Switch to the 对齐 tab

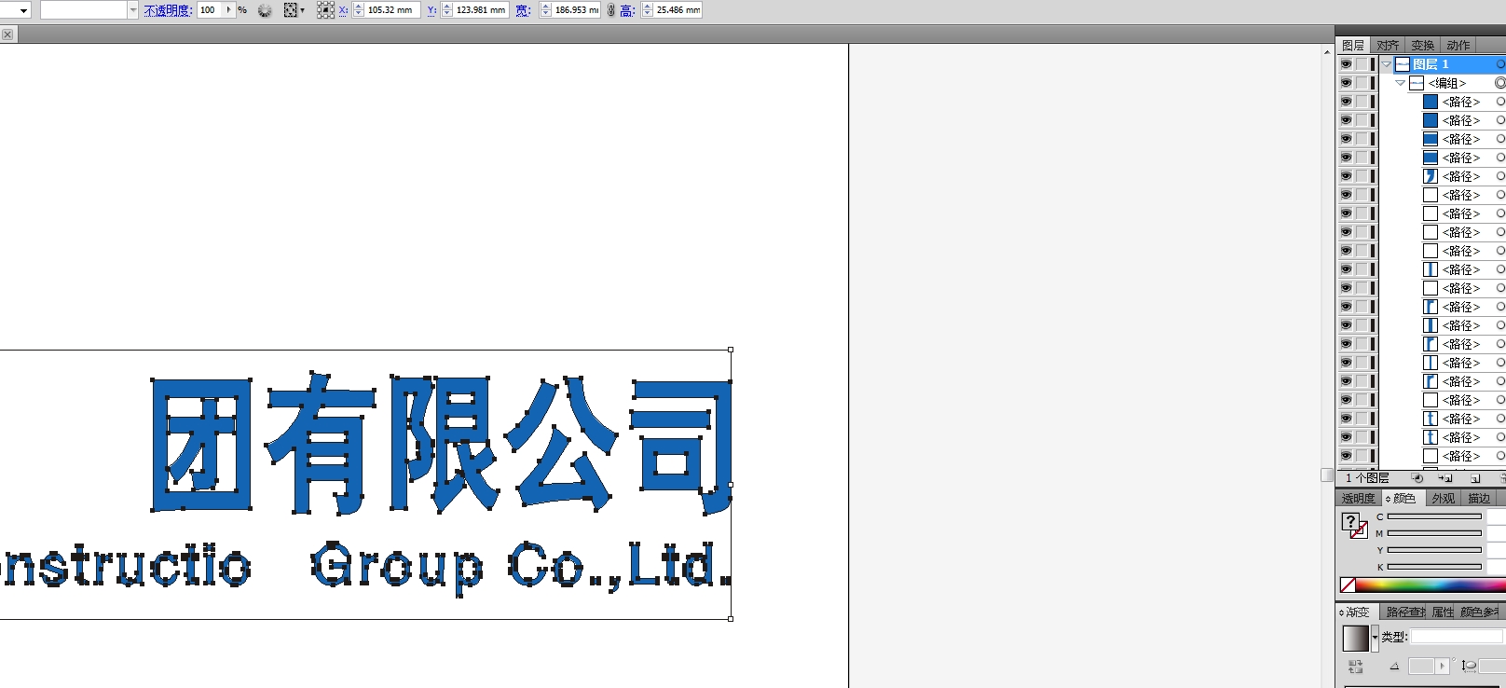[1388, 45]
